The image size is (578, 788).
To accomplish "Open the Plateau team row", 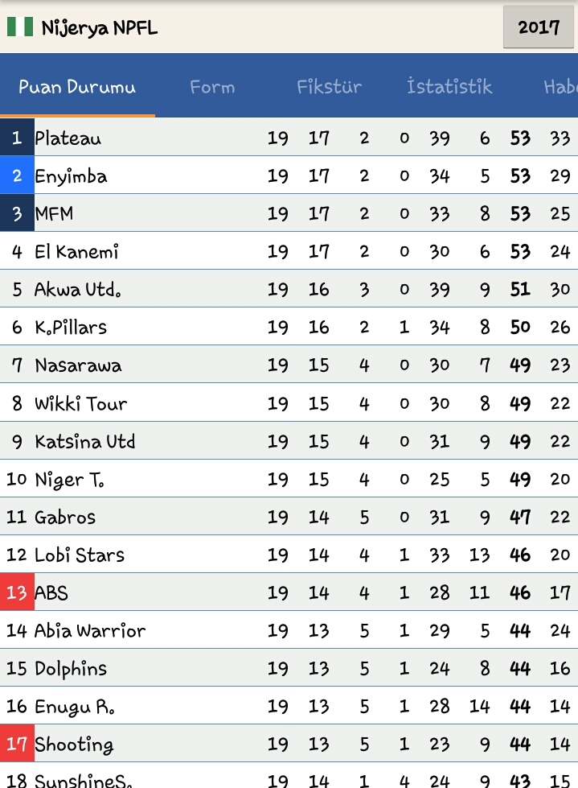I will [x=289, y=137].
